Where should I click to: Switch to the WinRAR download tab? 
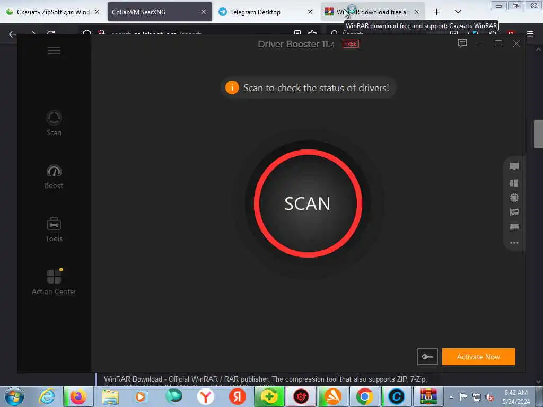coord(373,12)
